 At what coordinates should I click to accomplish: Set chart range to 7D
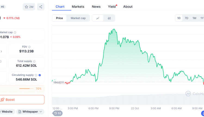pyautogui.click(x=186, y=18)
